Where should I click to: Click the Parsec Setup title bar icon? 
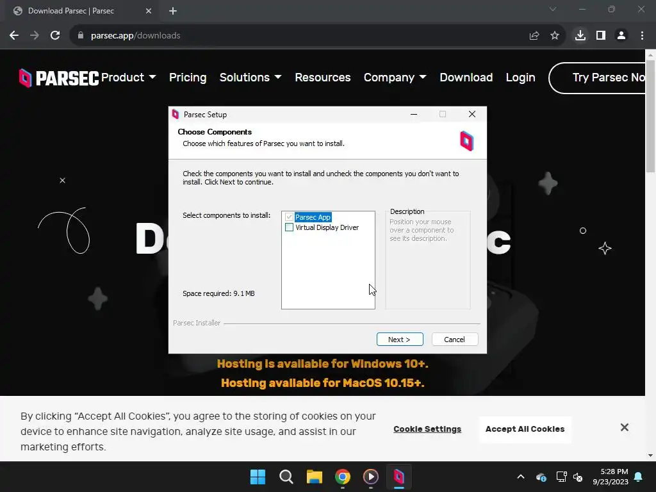176,114
